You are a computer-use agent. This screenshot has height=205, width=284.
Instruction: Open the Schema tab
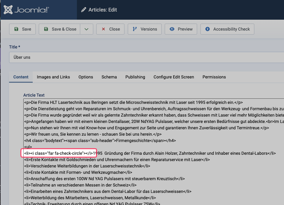point(109,77)
